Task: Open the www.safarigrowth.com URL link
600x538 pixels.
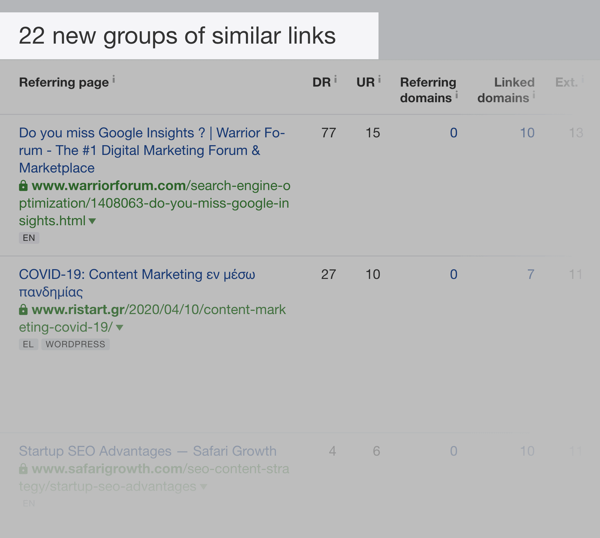Action: 154,477
